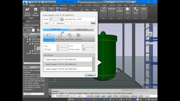Image resolution: width=180 pixels, height=101 pixels.
Task: Choose Height option in command line
Action: tap(98, 96)
